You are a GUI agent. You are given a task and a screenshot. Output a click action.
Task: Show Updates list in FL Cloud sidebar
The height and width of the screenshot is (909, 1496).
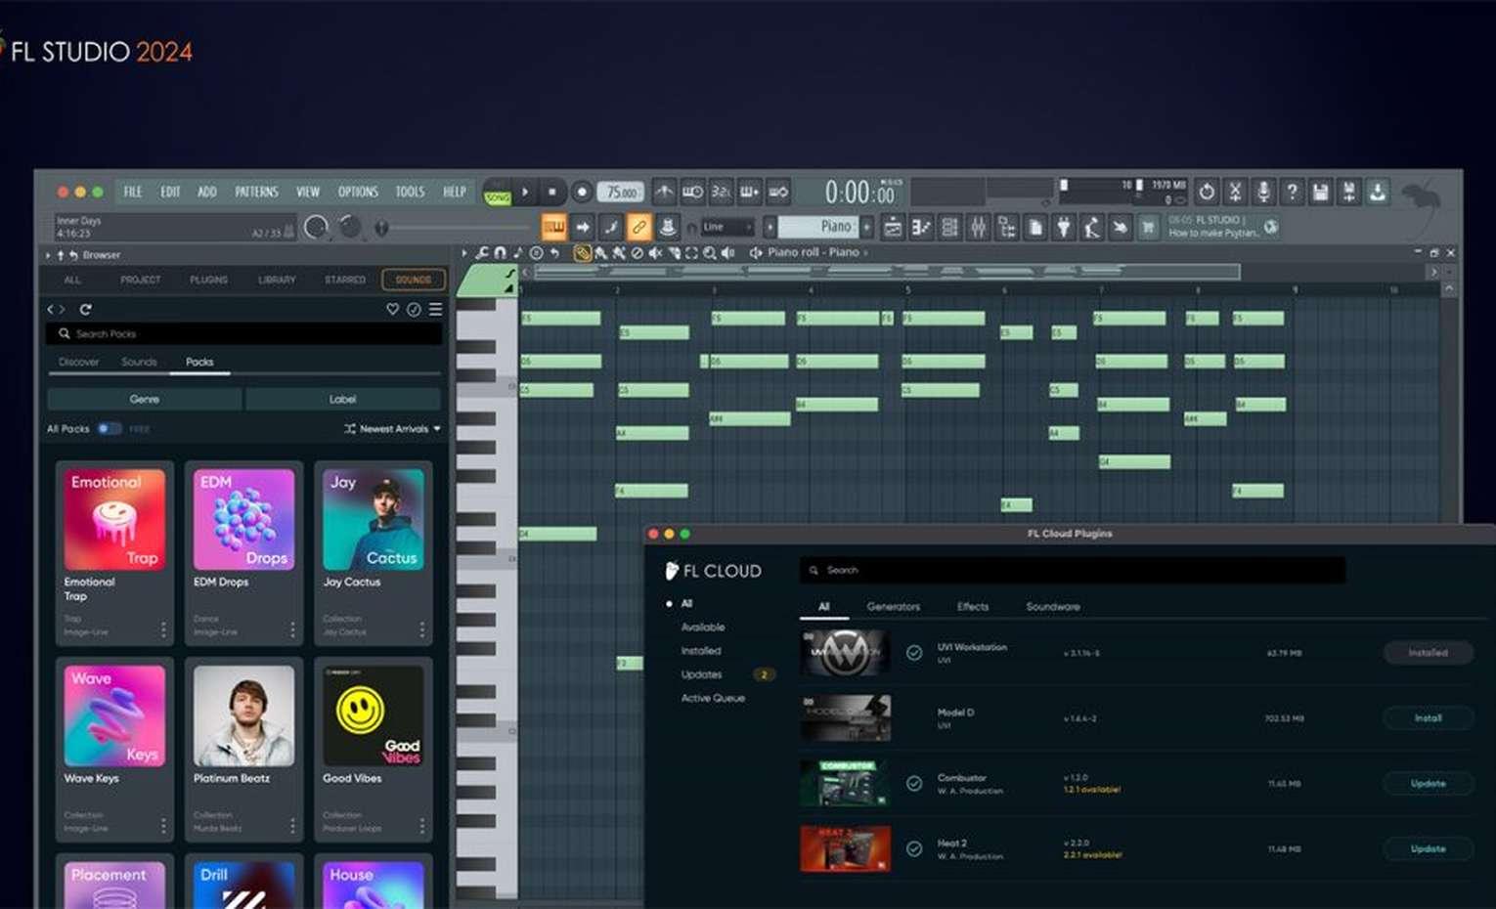(x=701, y=674)
